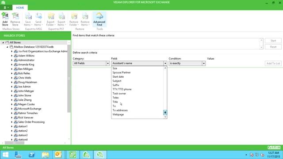Collapse the Mailbox Database 1251820374.edb node
The width and height of the screenshot is (283, 159).
8,47
